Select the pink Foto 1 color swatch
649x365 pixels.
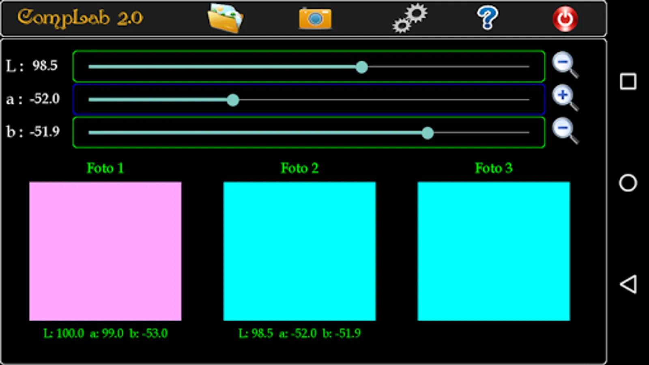tap(105, 251)
